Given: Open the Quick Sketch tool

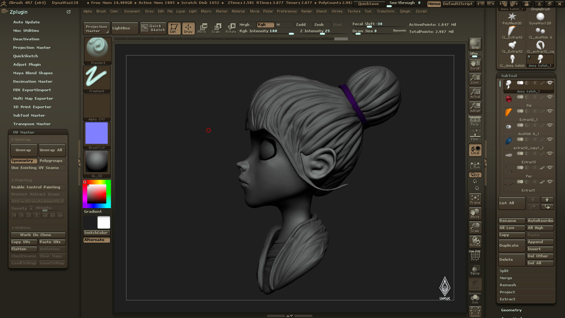Looking at the screenshot, I should coord(153,28).
